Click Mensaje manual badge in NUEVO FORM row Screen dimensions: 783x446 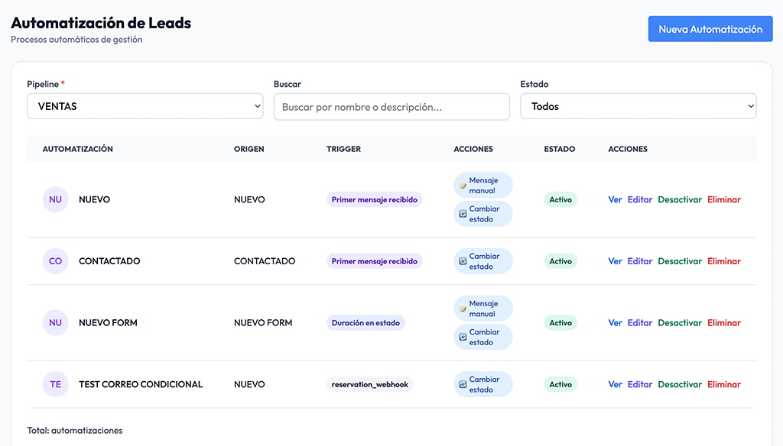tap(482, 309)
